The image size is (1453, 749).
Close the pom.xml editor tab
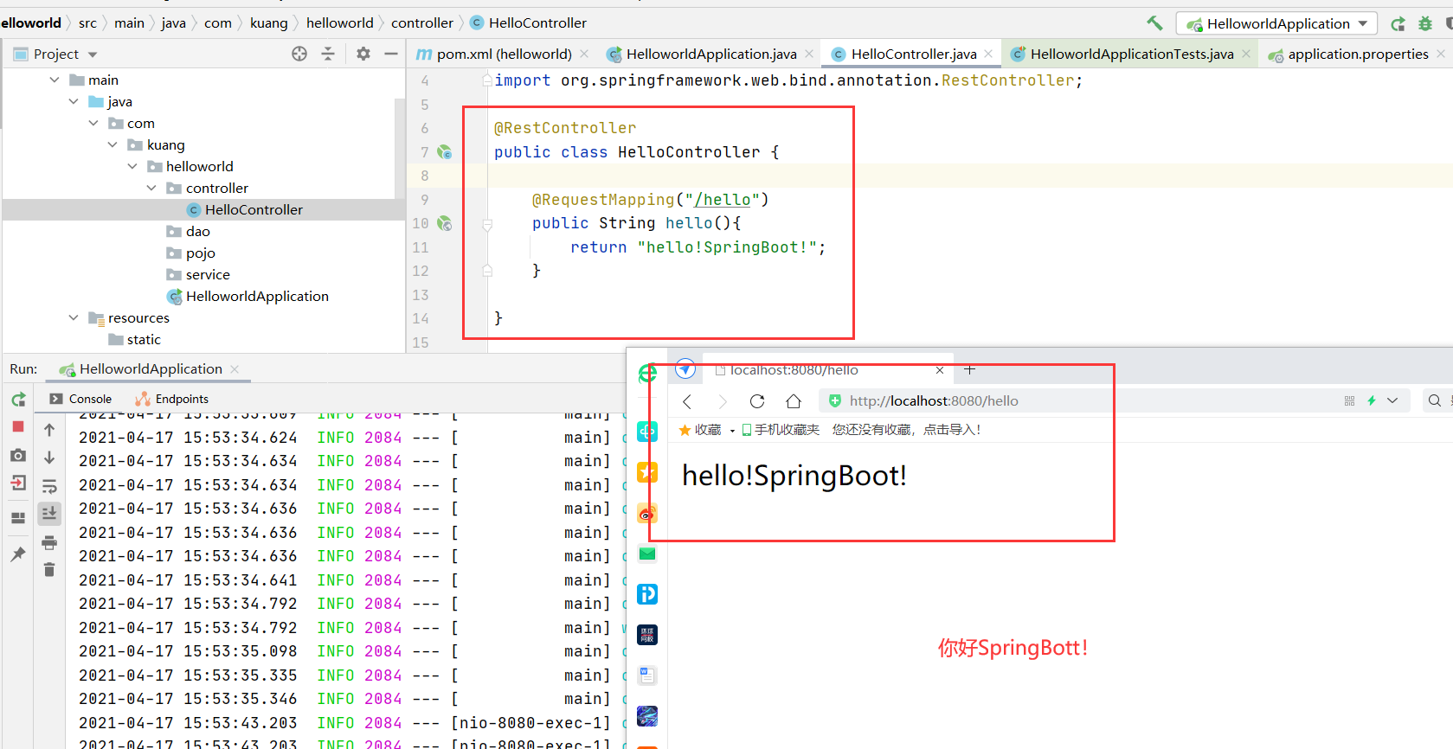coord(584,54)
